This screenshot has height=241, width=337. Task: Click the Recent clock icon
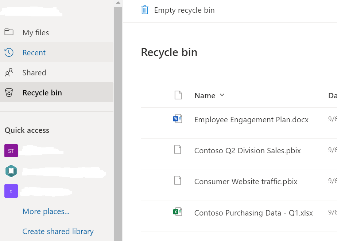point(9,52)
